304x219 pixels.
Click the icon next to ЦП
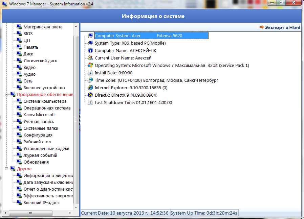click(x=19, y=40)
